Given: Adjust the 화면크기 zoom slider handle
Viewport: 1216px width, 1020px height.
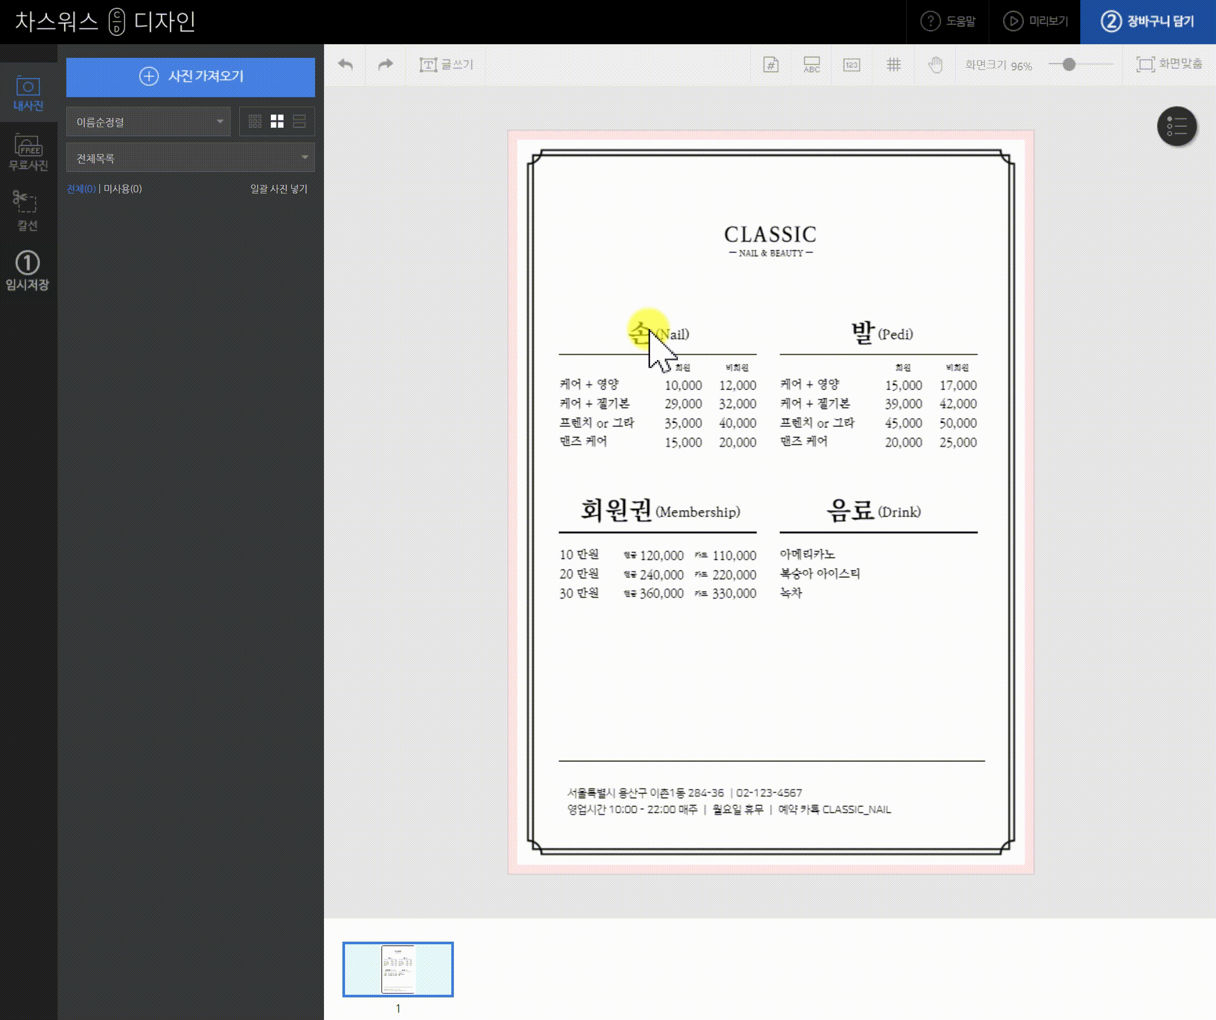Looking at the screenshot, I should (x=1069, y=64).
